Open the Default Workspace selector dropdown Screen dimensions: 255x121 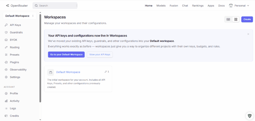(x=20, y=16)
